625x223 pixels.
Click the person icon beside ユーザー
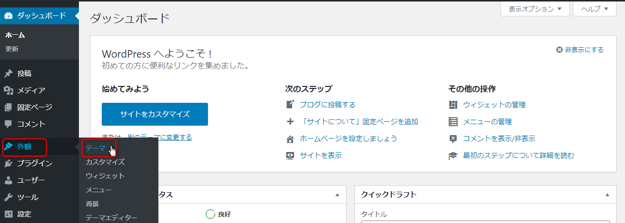(x=8, y=180)
